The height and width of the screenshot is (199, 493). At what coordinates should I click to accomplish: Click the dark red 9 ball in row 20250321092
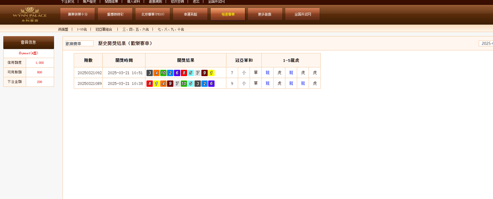click(x=204, y=73)
